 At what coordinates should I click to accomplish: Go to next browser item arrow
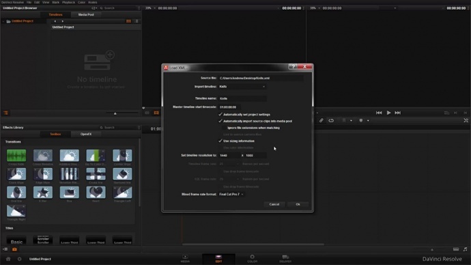pos(63,21)
